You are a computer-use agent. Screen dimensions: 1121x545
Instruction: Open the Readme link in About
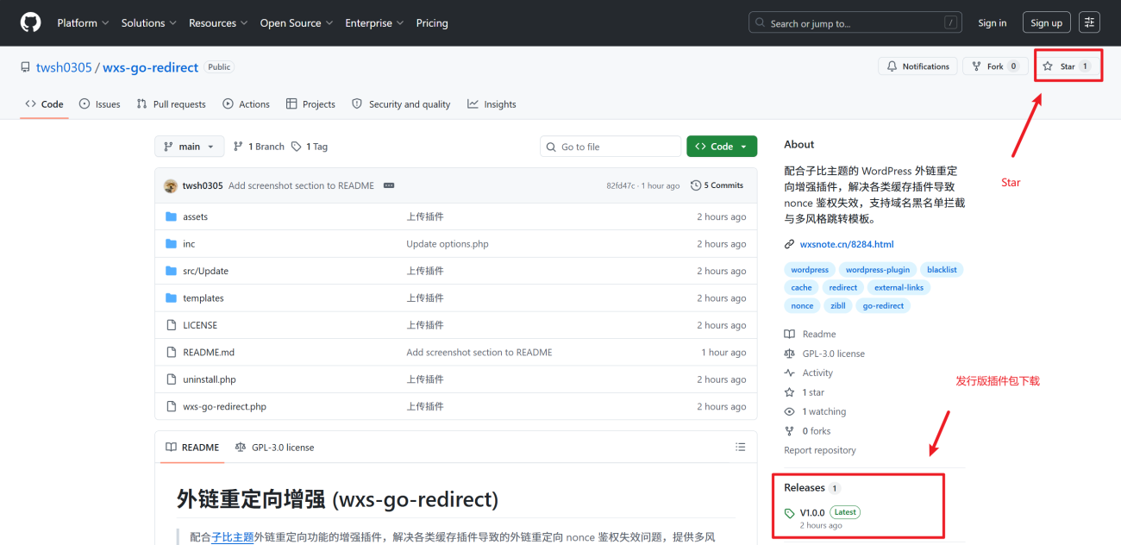[x=810, y=335]
